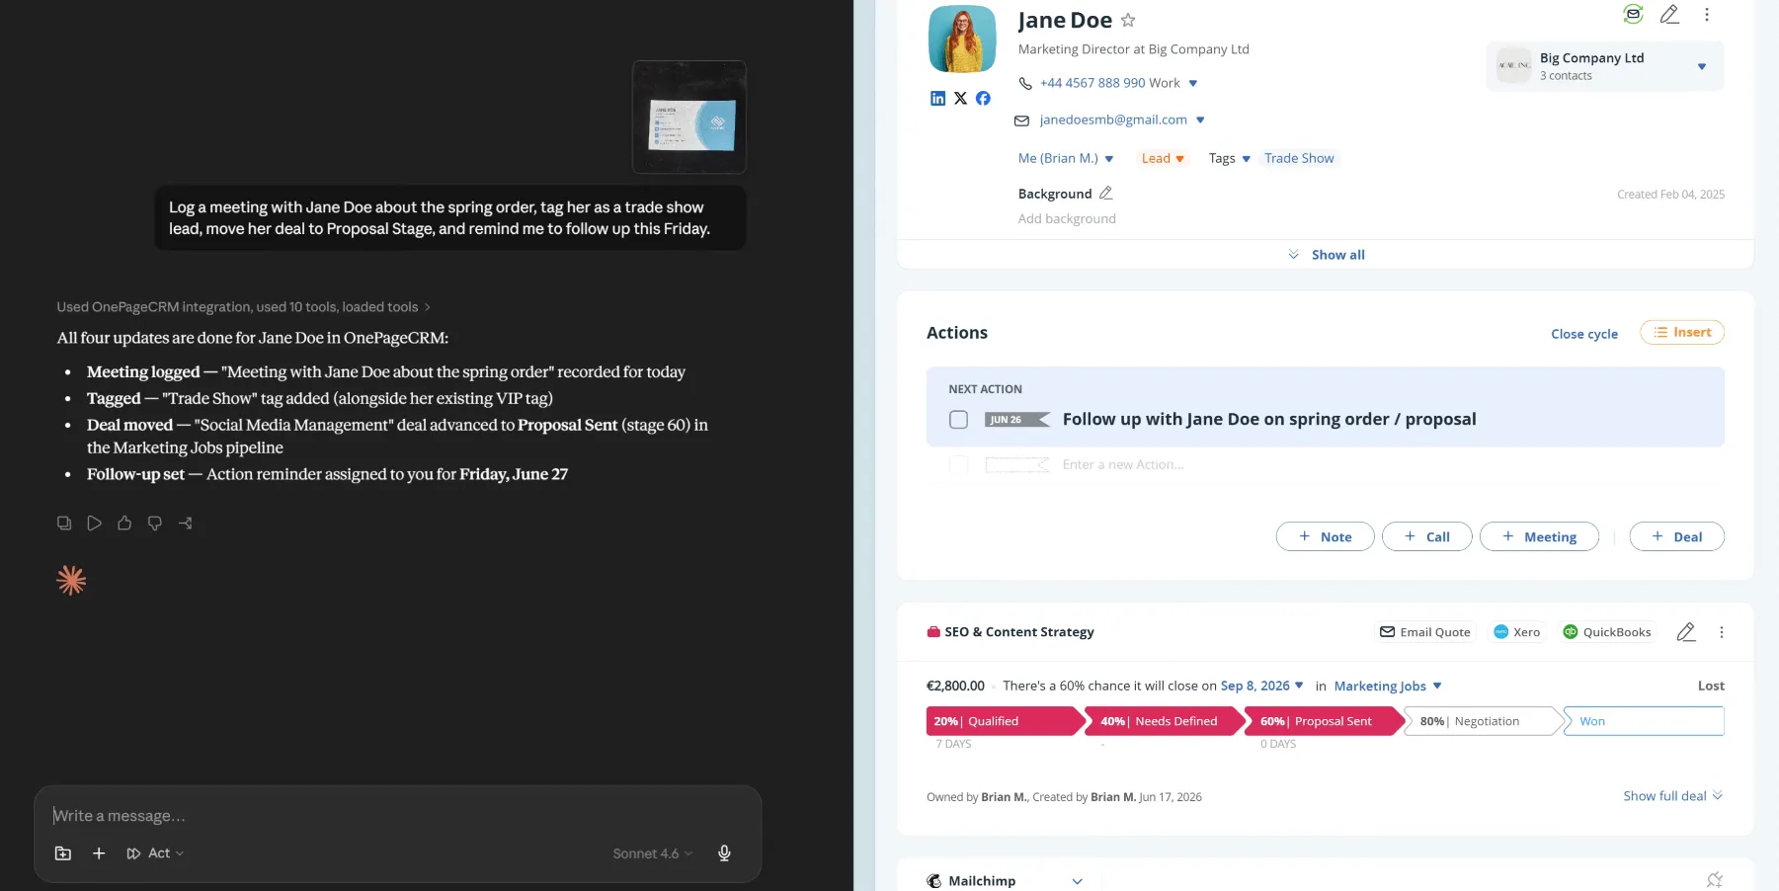Click the add folder icon in composer
The height and width of the screenshot is (891, 1779).
[63, 853]
